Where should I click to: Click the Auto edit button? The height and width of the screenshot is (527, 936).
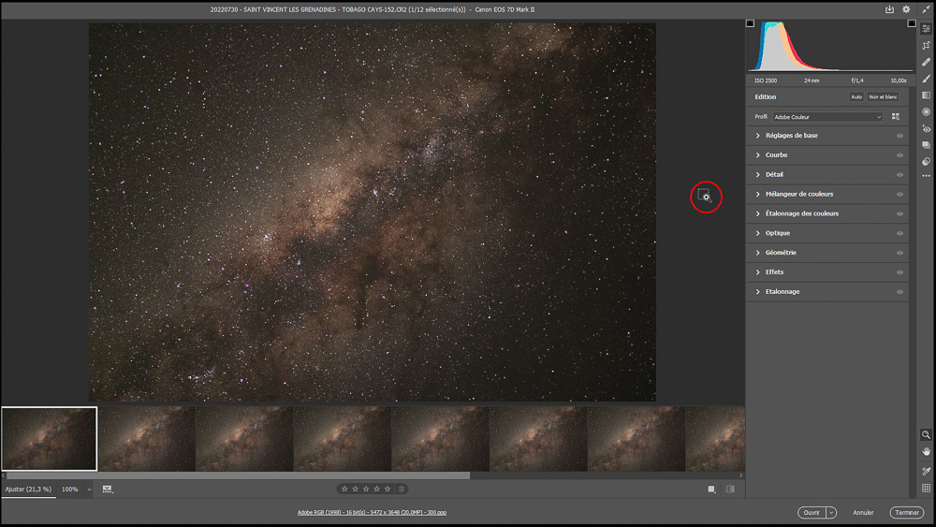tap(856, 96)
